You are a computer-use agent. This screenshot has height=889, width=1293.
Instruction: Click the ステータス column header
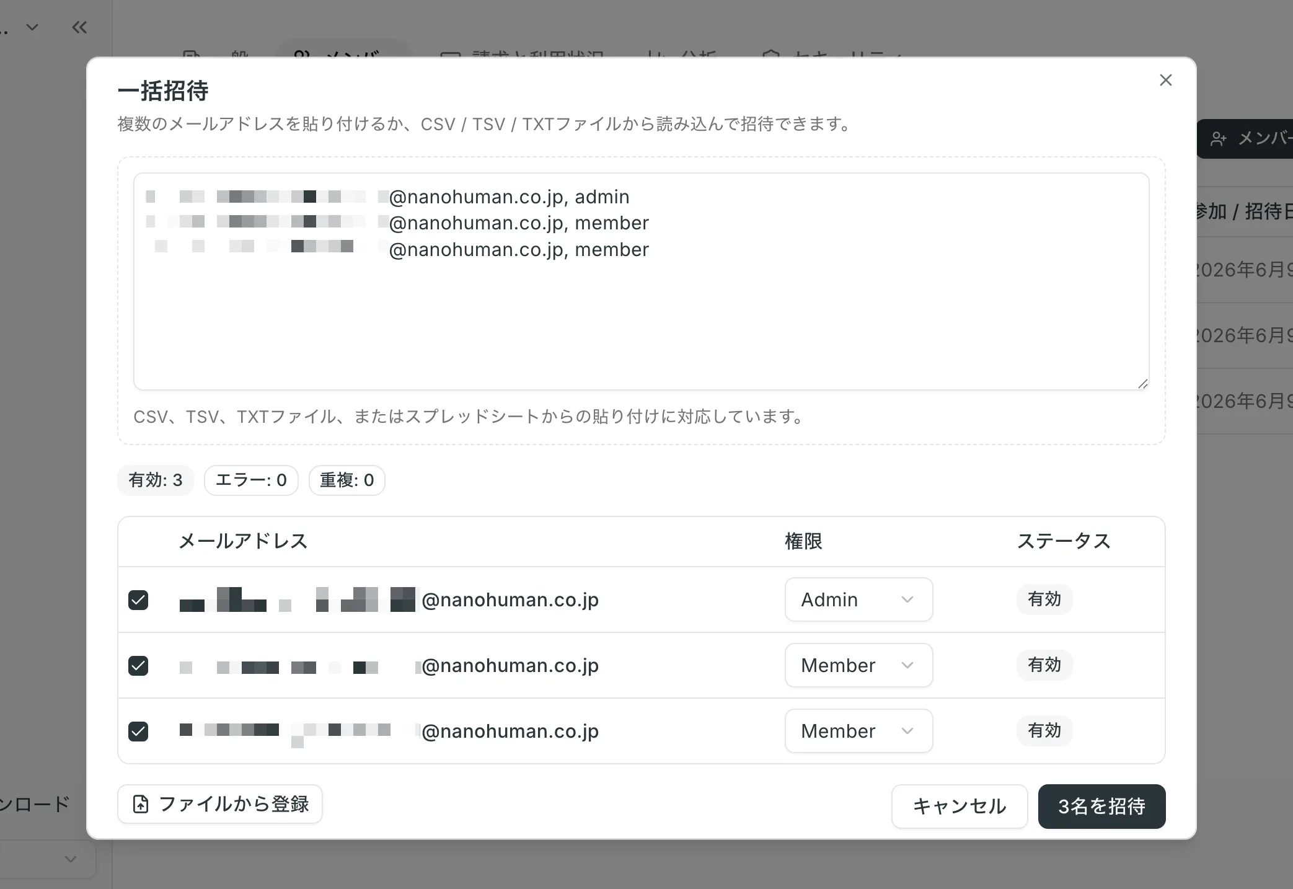(x=1064, y=541)
